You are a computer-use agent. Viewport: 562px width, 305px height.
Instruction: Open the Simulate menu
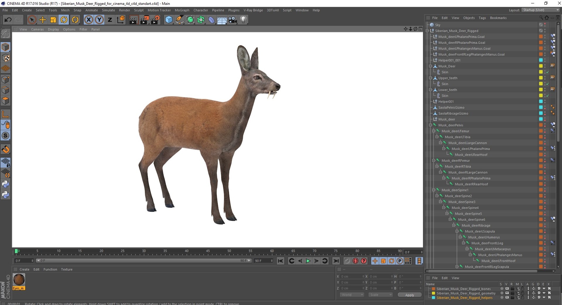108,10
